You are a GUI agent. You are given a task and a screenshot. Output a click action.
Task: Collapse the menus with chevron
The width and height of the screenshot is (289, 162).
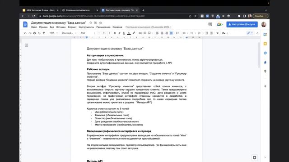pyautogui.click(x=257, y=33)
